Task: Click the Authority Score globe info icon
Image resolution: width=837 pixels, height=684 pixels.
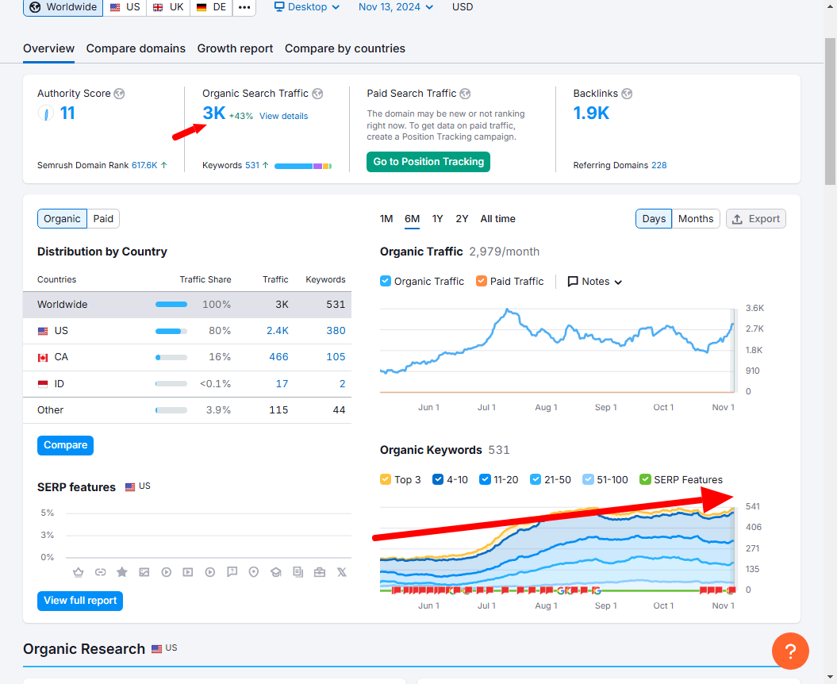Action: pos(120,94)
